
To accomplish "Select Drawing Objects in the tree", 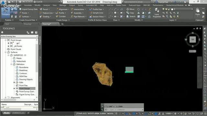I will pyautogui.click(x=26, y=80).
